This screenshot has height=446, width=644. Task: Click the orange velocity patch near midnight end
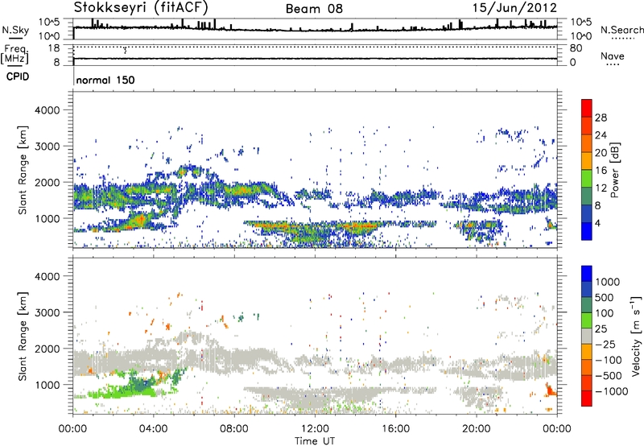(x=550, y=390)
